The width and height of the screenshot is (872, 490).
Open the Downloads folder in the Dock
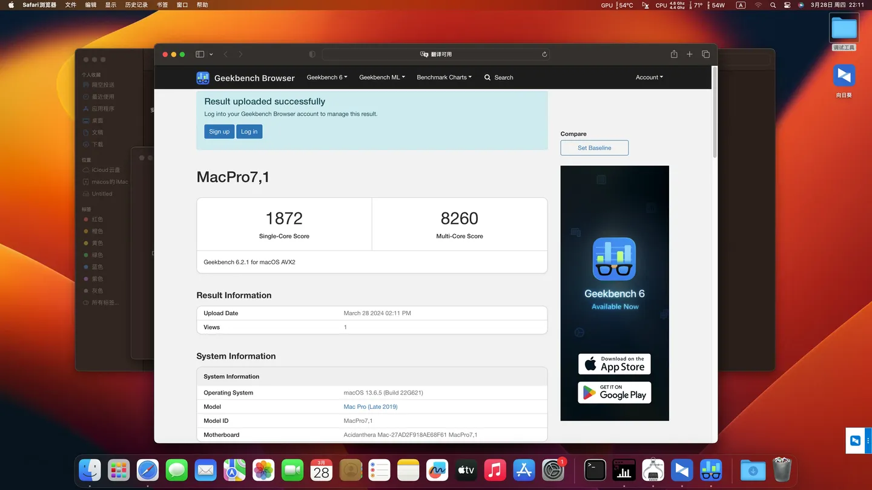point(752,469)
